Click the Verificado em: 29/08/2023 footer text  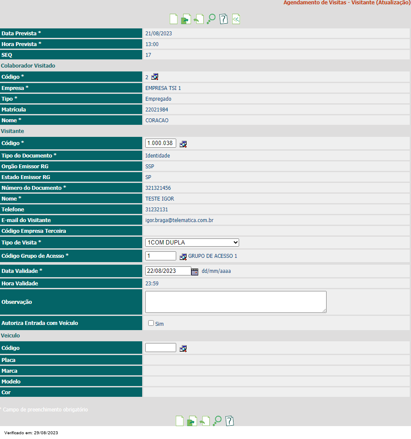point(31,433)
